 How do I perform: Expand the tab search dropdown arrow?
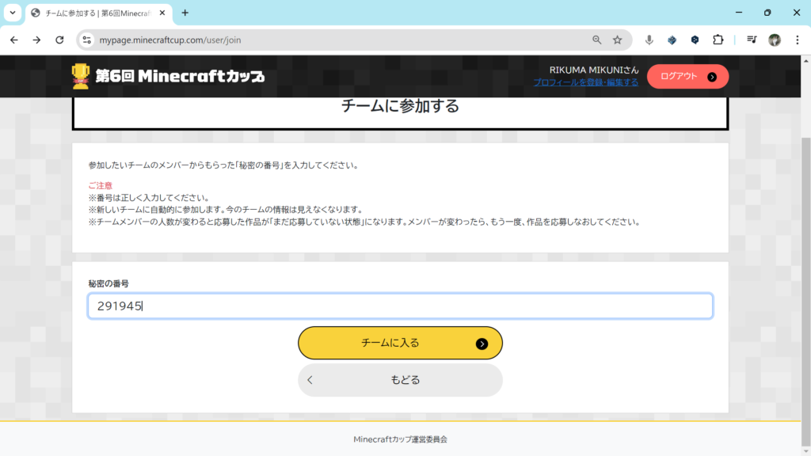(13, 13)
